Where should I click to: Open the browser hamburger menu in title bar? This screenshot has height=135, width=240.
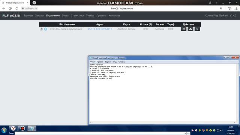pyautogui.click(x=216, y=3)
